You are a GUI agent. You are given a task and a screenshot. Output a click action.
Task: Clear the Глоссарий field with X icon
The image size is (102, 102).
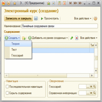click(x=91, y=87)
